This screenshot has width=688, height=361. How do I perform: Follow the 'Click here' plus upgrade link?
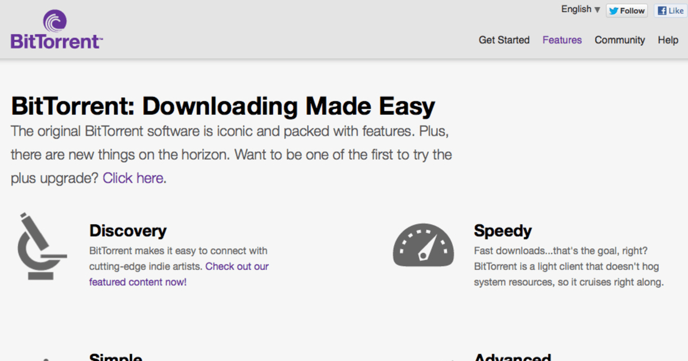click(133, 178)
